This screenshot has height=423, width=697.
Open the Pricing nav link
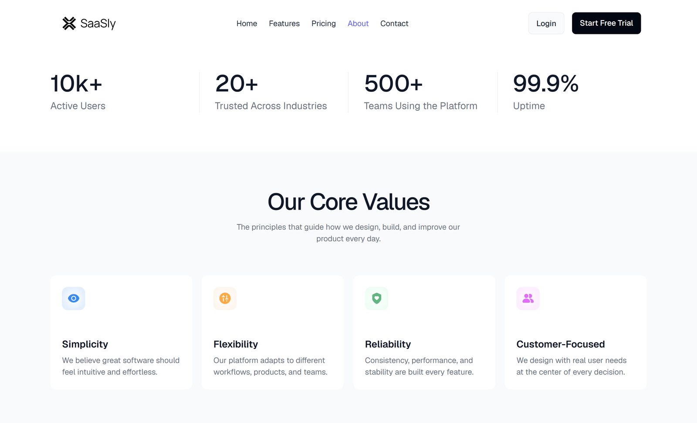pyautogui.click(x=324, y=24)
